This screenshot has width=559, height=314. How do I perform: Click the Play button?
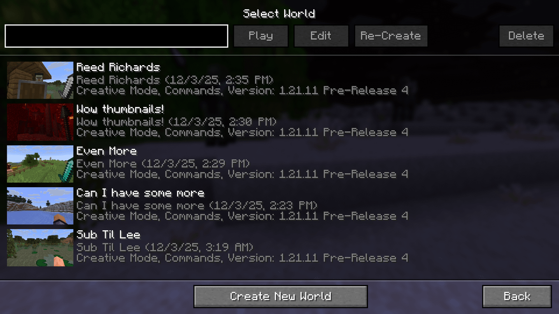260,36
